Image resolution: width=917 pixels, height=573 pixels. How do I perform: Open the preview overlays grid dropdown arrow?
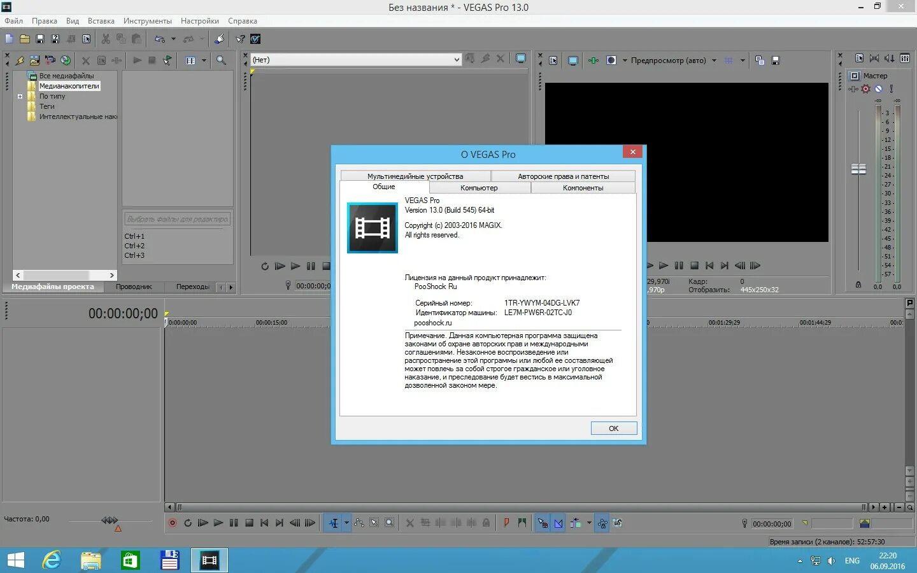743,60
